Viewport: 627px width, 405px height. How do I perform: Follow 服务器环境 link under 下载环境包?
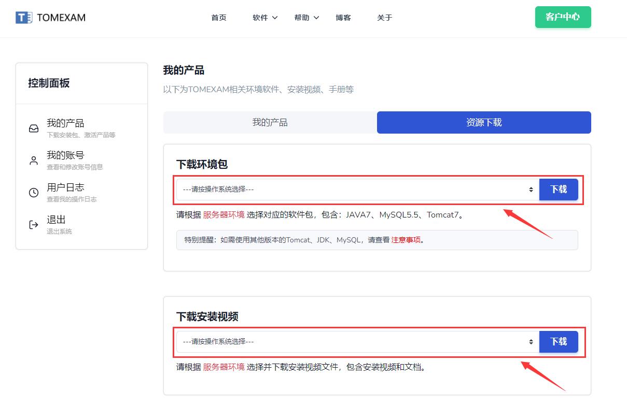(224, 215)
